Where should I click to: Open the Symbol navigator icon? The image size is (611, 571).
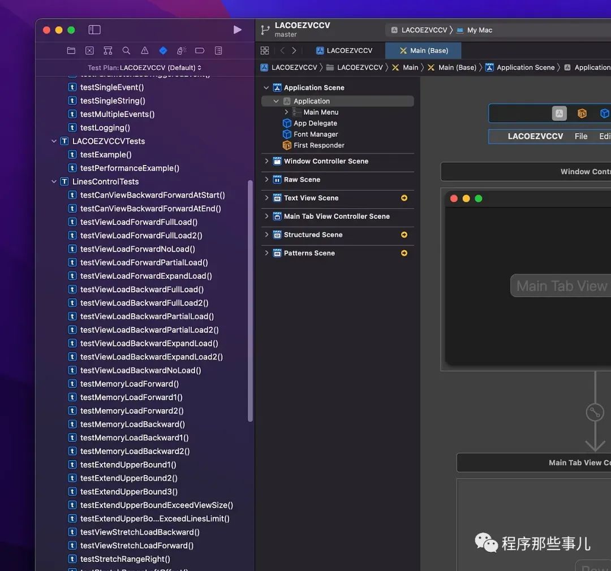[108, 51]
